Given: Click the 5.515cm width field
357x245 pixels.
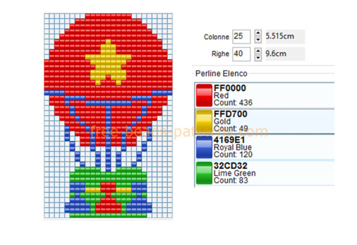Looking at the screenshot, I should pyautogui.click(x=285, y=36).
